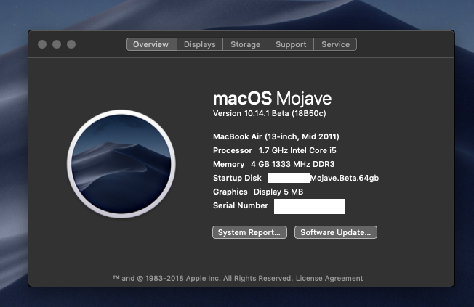The height and width of the screenshot is (307, 474).
Task: Click the Version 10.14.1 Beta text
Action: [269, 113]
